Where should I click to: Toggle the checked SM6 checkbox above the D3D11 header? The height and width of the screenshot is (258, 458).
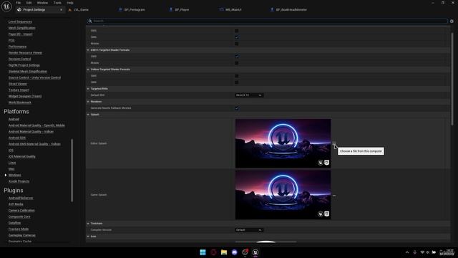[237, 37]
